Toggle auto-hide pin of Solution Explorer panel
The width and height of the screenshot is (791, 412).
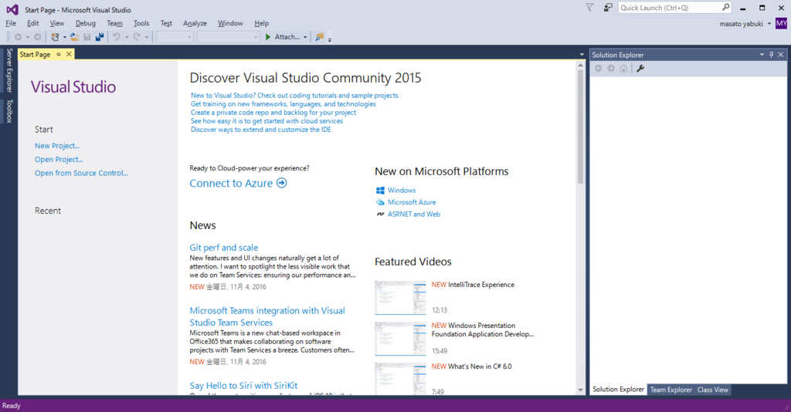[772, 55]
